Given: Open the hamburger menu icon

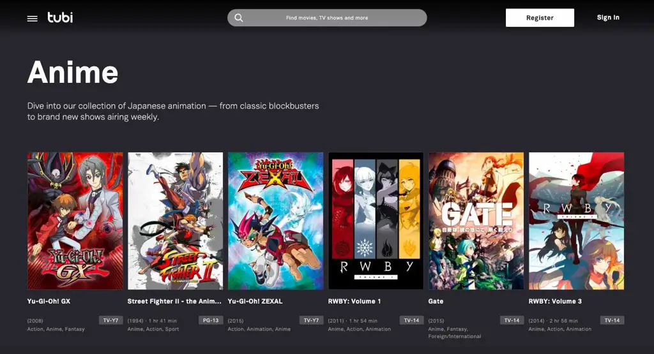Looking at the screenshot, I should (32, 18).
